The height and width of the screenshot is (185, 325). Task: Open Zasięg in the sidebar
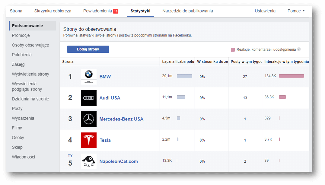coord(18,65)
